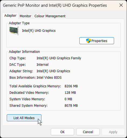Viewport: 127px width, 138px height.
Task: Click the dialog title bar text
Action: (x=55, y=5)
